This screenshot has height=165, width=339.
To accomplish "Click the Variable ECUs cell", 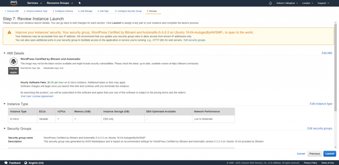I will [x=46, y=119].
